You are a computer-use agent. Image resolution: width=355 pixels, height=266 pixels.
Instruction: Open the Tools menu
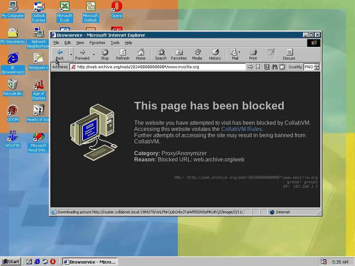[115, 43]
